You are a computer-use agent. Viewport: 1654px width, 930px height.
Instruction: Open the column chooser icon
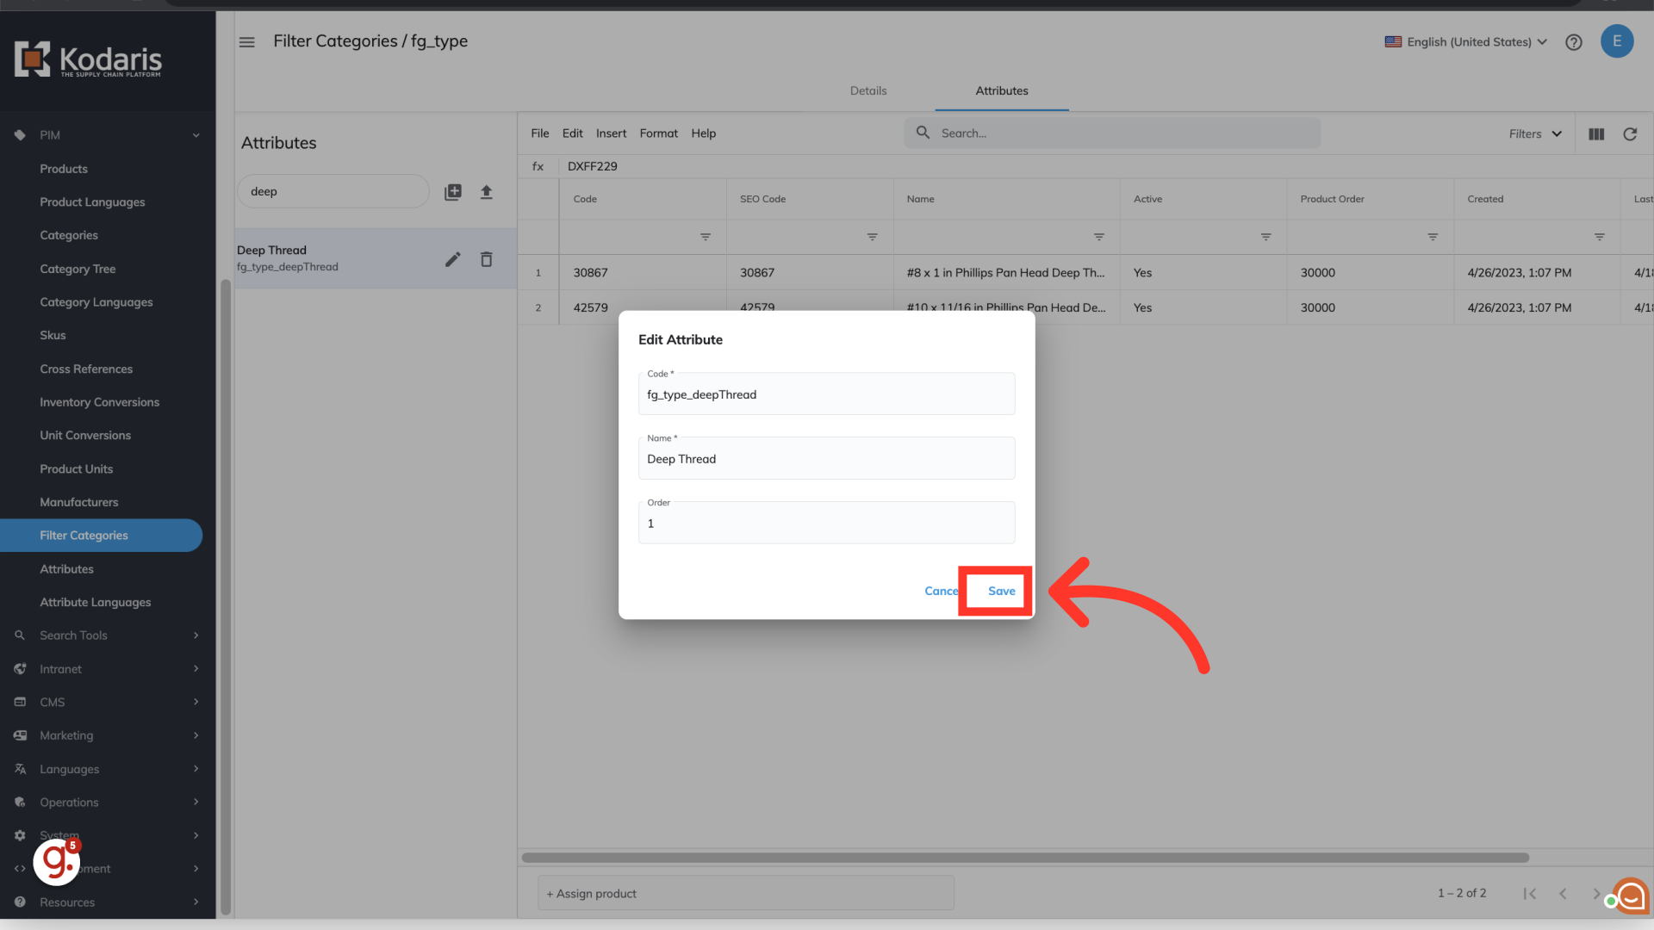(1595, 133)
